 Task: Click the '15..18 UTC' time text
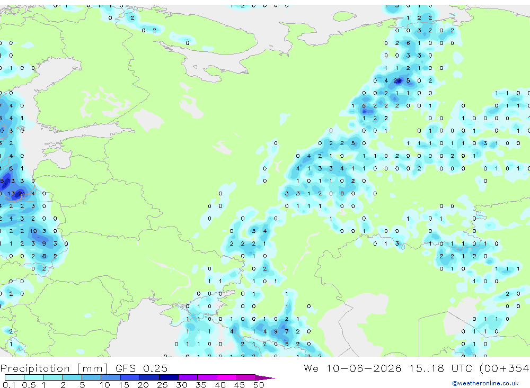[440, 368]
